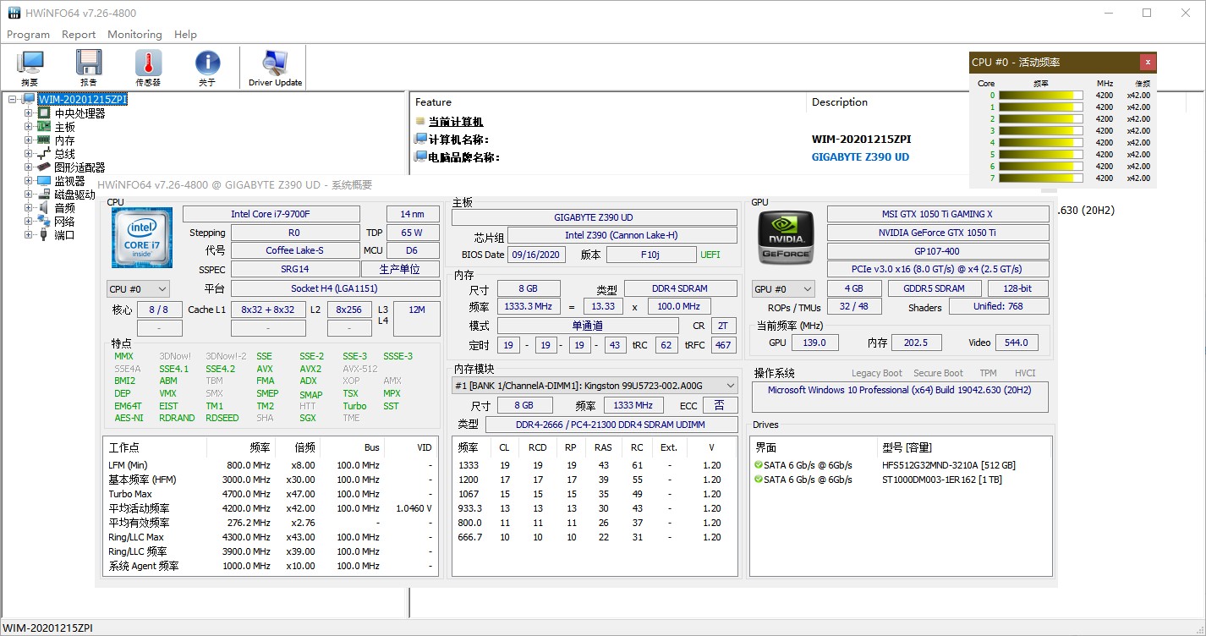1206x636 pixels.
Task: Open the memory module BANK 1 dropdown
Action: (595, 386)
